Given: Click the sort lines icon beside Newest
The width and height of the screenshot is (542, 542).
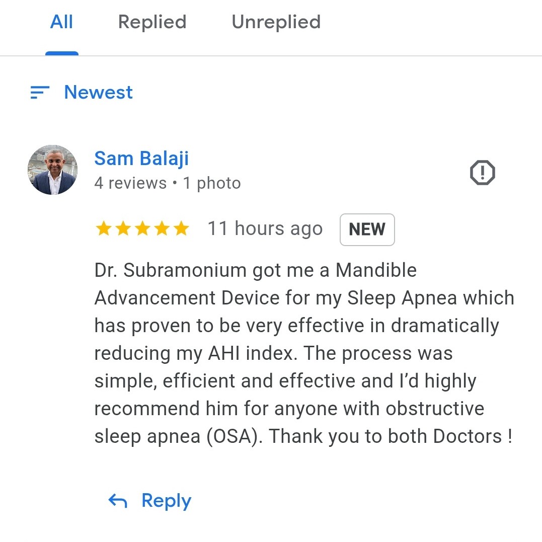Looking at the screenshot, I should pyautogui.click(x=40, y=92).
